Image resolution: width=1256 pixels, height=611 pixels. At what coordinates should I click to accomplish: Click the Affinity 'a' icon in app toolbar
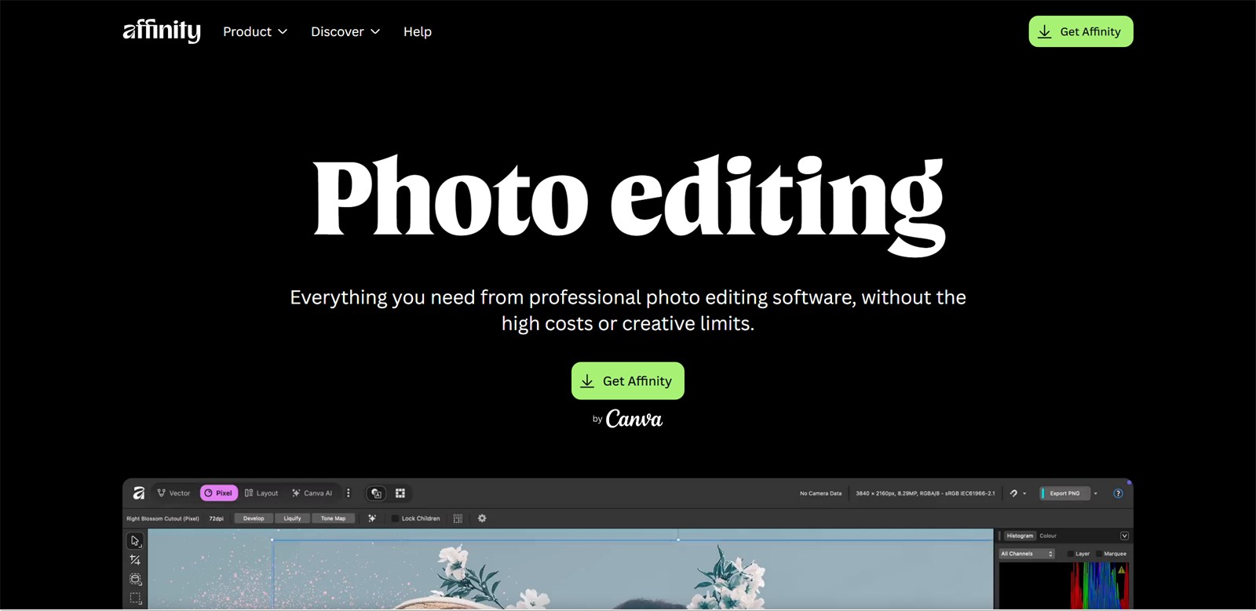coord(139,493)
